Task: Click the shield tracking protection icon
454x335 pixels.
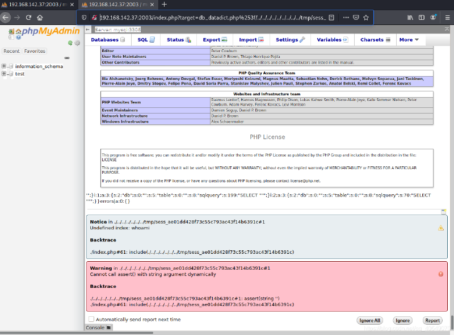Action: pos(84,18)
